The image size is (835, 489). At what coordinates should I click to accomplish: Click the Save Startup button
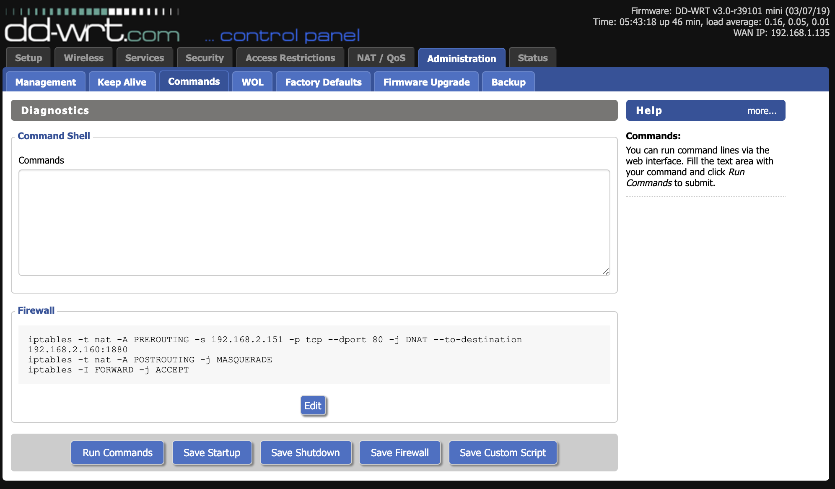(212, 453)
